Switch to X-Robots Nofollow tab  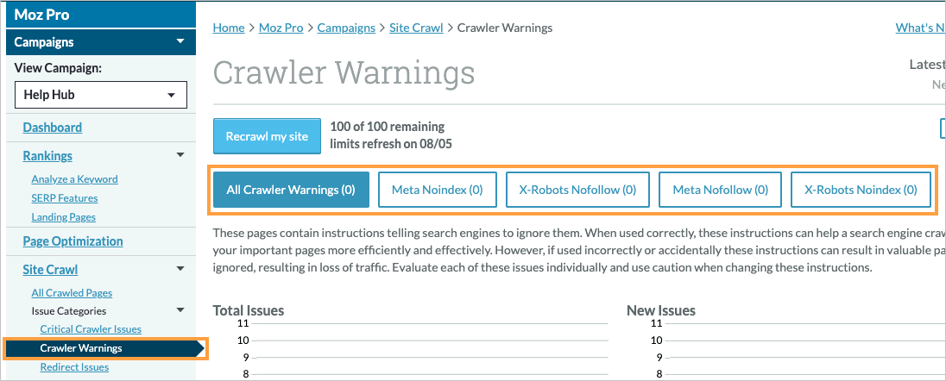(577, 190)
